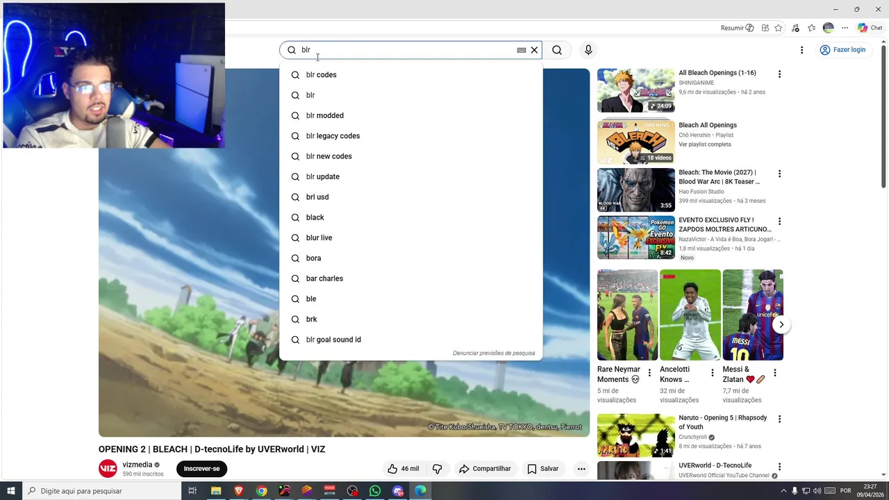Open options menu for EVENTO EXCLUSIVO FLY video
This screenshot has height=500, width=889.
pyautogui.click(x=779, y=222)
